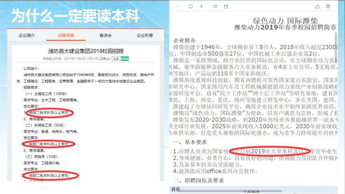Select the 招聘简章 tab

[66, 35]
